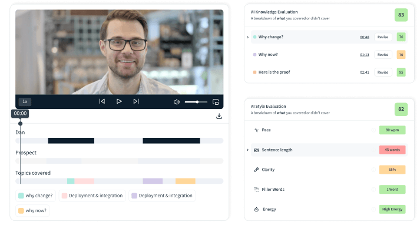420x225 pixels.
Task: Click the Prospect's second speaking segment
Action: pos(169,161)
